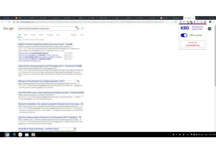Open a new browser tab with plus
Image resolution: width=216 pixels, height=153 pixels.
pyautogui.click(x=198, y=18)
